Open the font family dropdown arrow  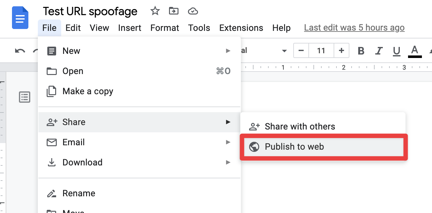[284, 51]
